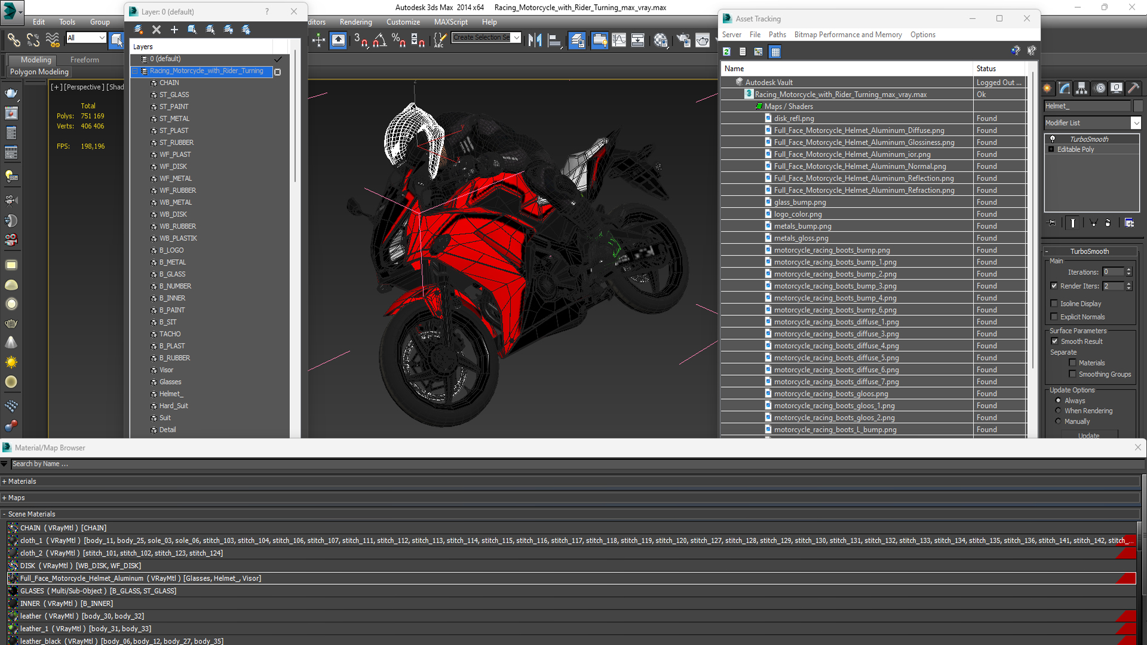Screen dimensions: 1147x645
Task: Click the Select and Link chain icon
Action: pyautogui.click(x=13, y=40)
